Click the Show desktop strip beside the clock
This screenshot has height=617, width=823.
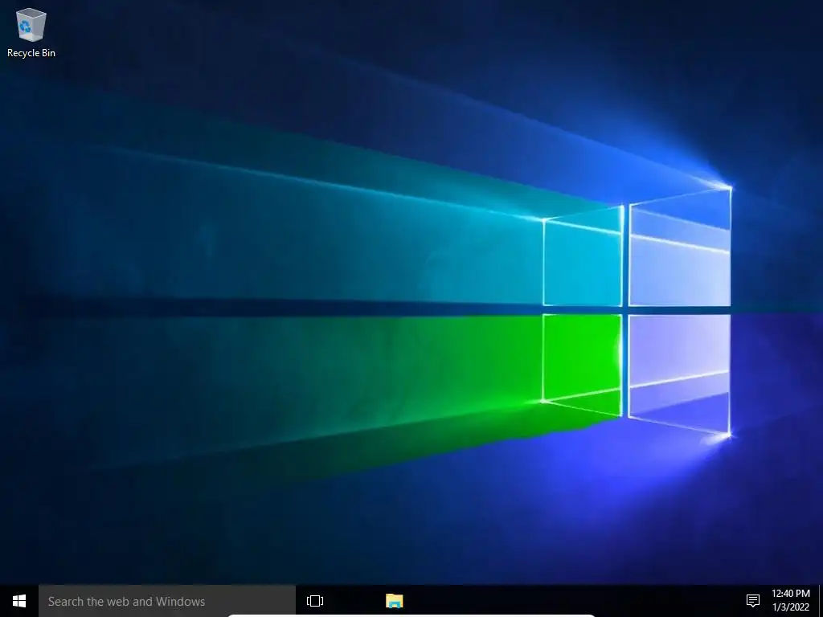point(821,601)
